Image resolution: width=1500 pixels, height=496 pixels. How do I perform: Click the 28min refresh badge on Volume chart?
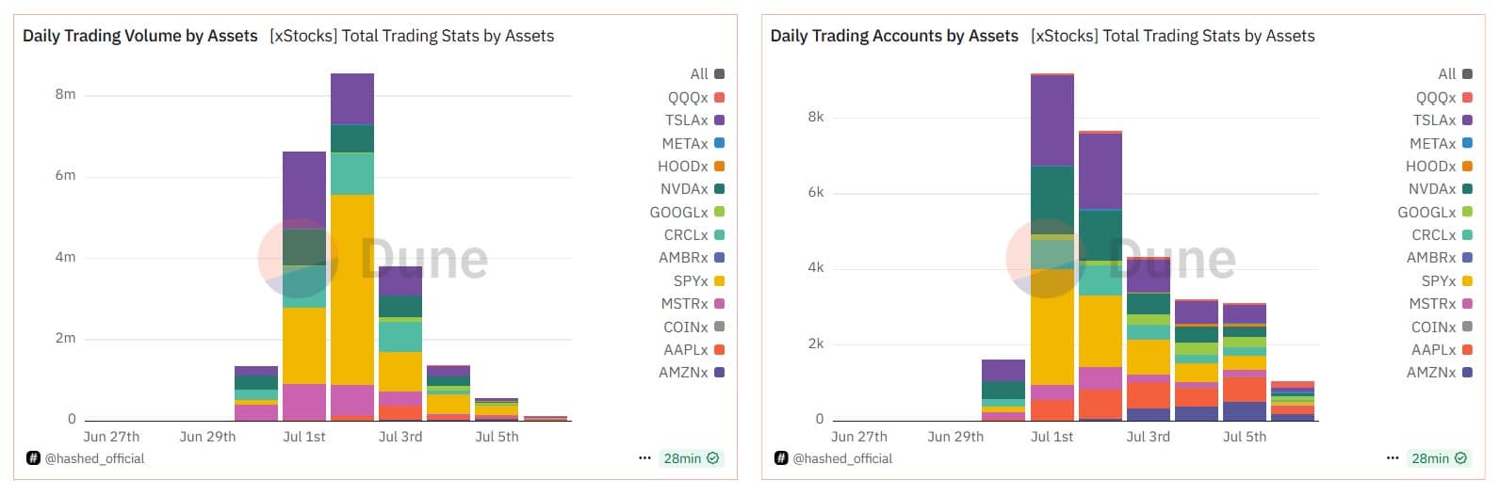[x=682, y=458]
